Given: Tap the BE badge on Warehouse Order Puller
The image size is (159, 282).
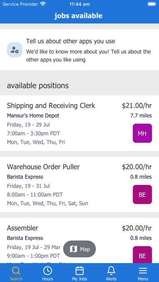Looking at the screenshot, I should [142, 194].
